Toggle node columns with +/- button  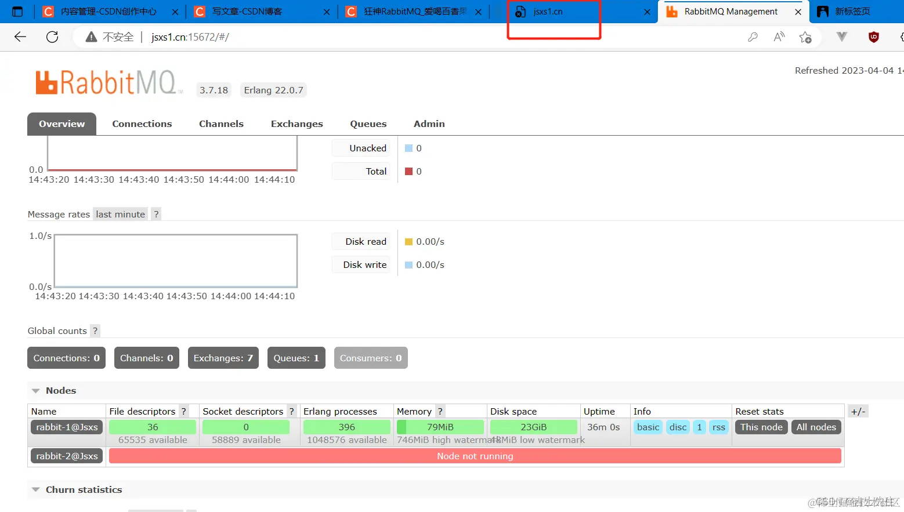(x=858, y=412)
